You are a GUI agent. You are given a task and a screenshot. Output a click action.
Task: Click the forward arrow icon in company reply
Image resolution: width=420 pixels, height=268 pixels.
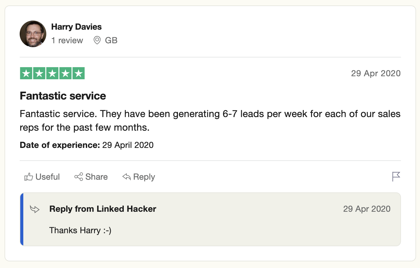click(x=35, y=209)
